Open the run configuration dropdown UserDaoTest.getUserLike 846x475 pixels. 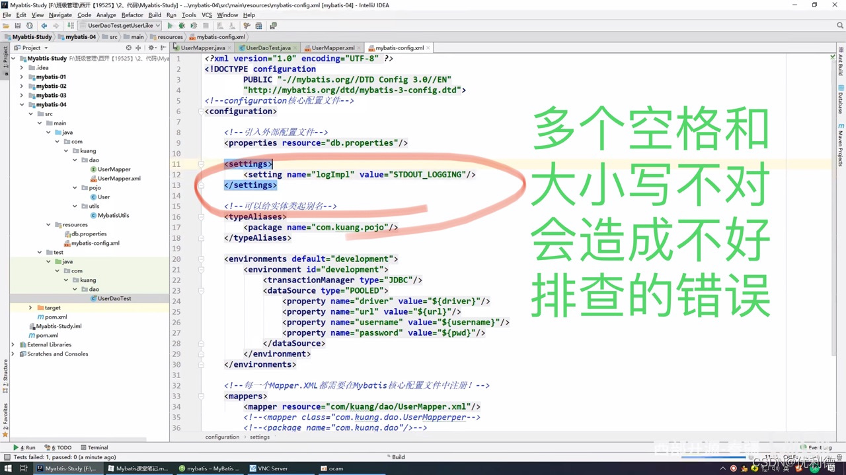point(120,26)
